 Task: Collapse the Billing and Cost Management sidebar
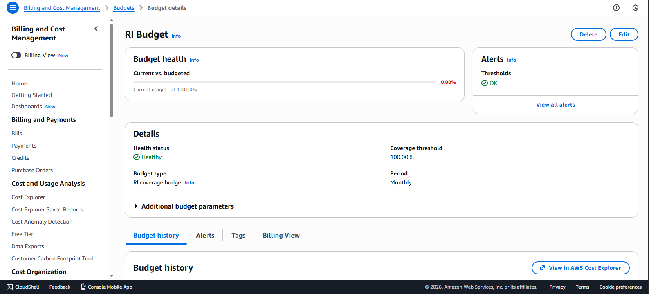coord(96,29)
